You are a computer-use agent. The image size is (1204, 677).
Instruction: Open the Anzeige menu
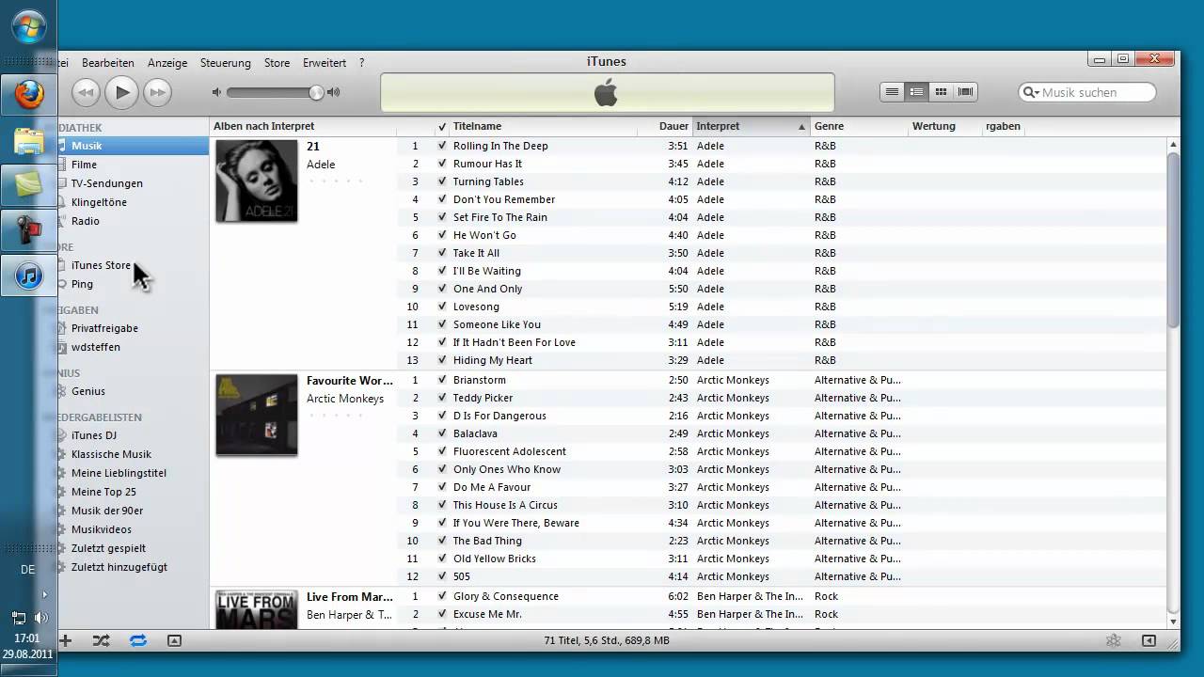pos(167,63)
